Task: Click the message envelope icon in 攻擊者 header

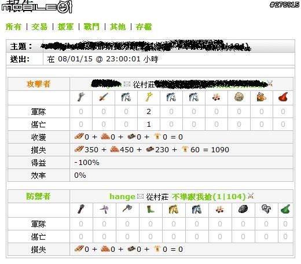Action: tap(127, 84)
